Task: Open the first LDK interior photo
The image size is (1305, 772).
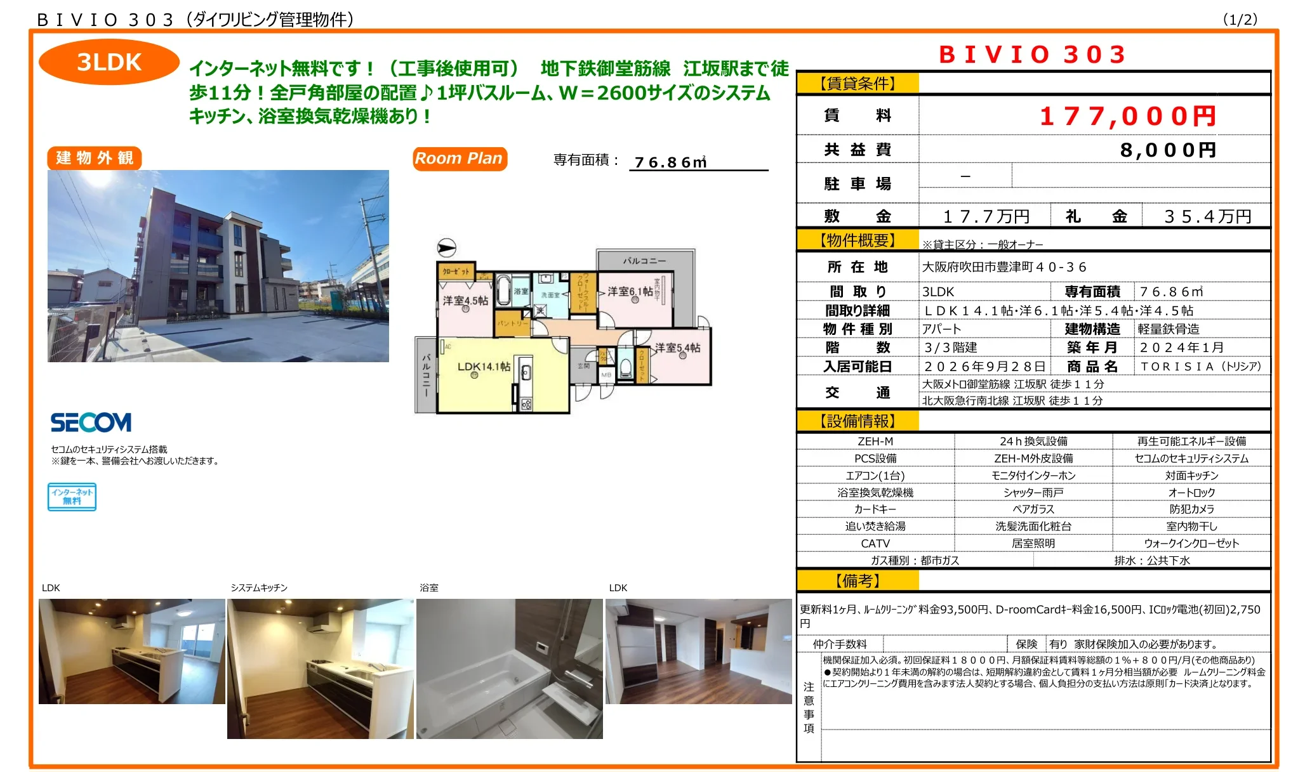Action: (x=131, y=651)
